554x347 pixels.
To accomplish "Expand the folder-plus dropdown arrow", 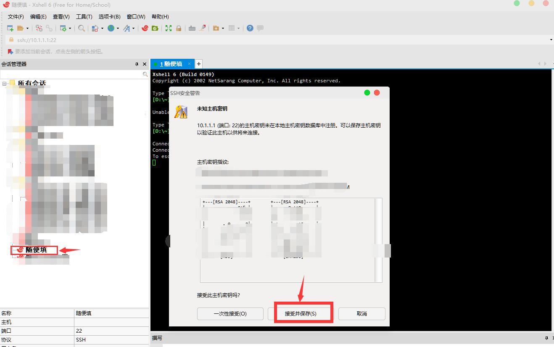I will [222, 28].
